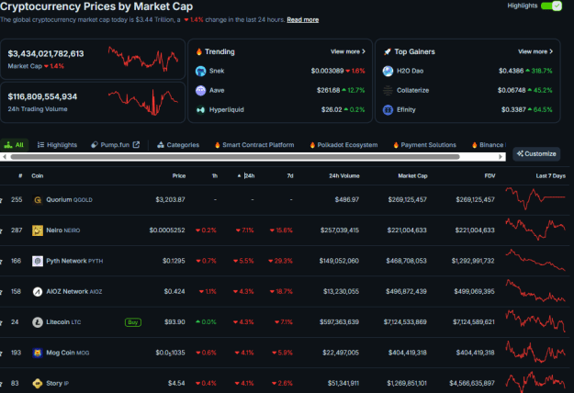Click the Categories tab icon
Viewport: 574px width, 393px height.
[161, 145]
